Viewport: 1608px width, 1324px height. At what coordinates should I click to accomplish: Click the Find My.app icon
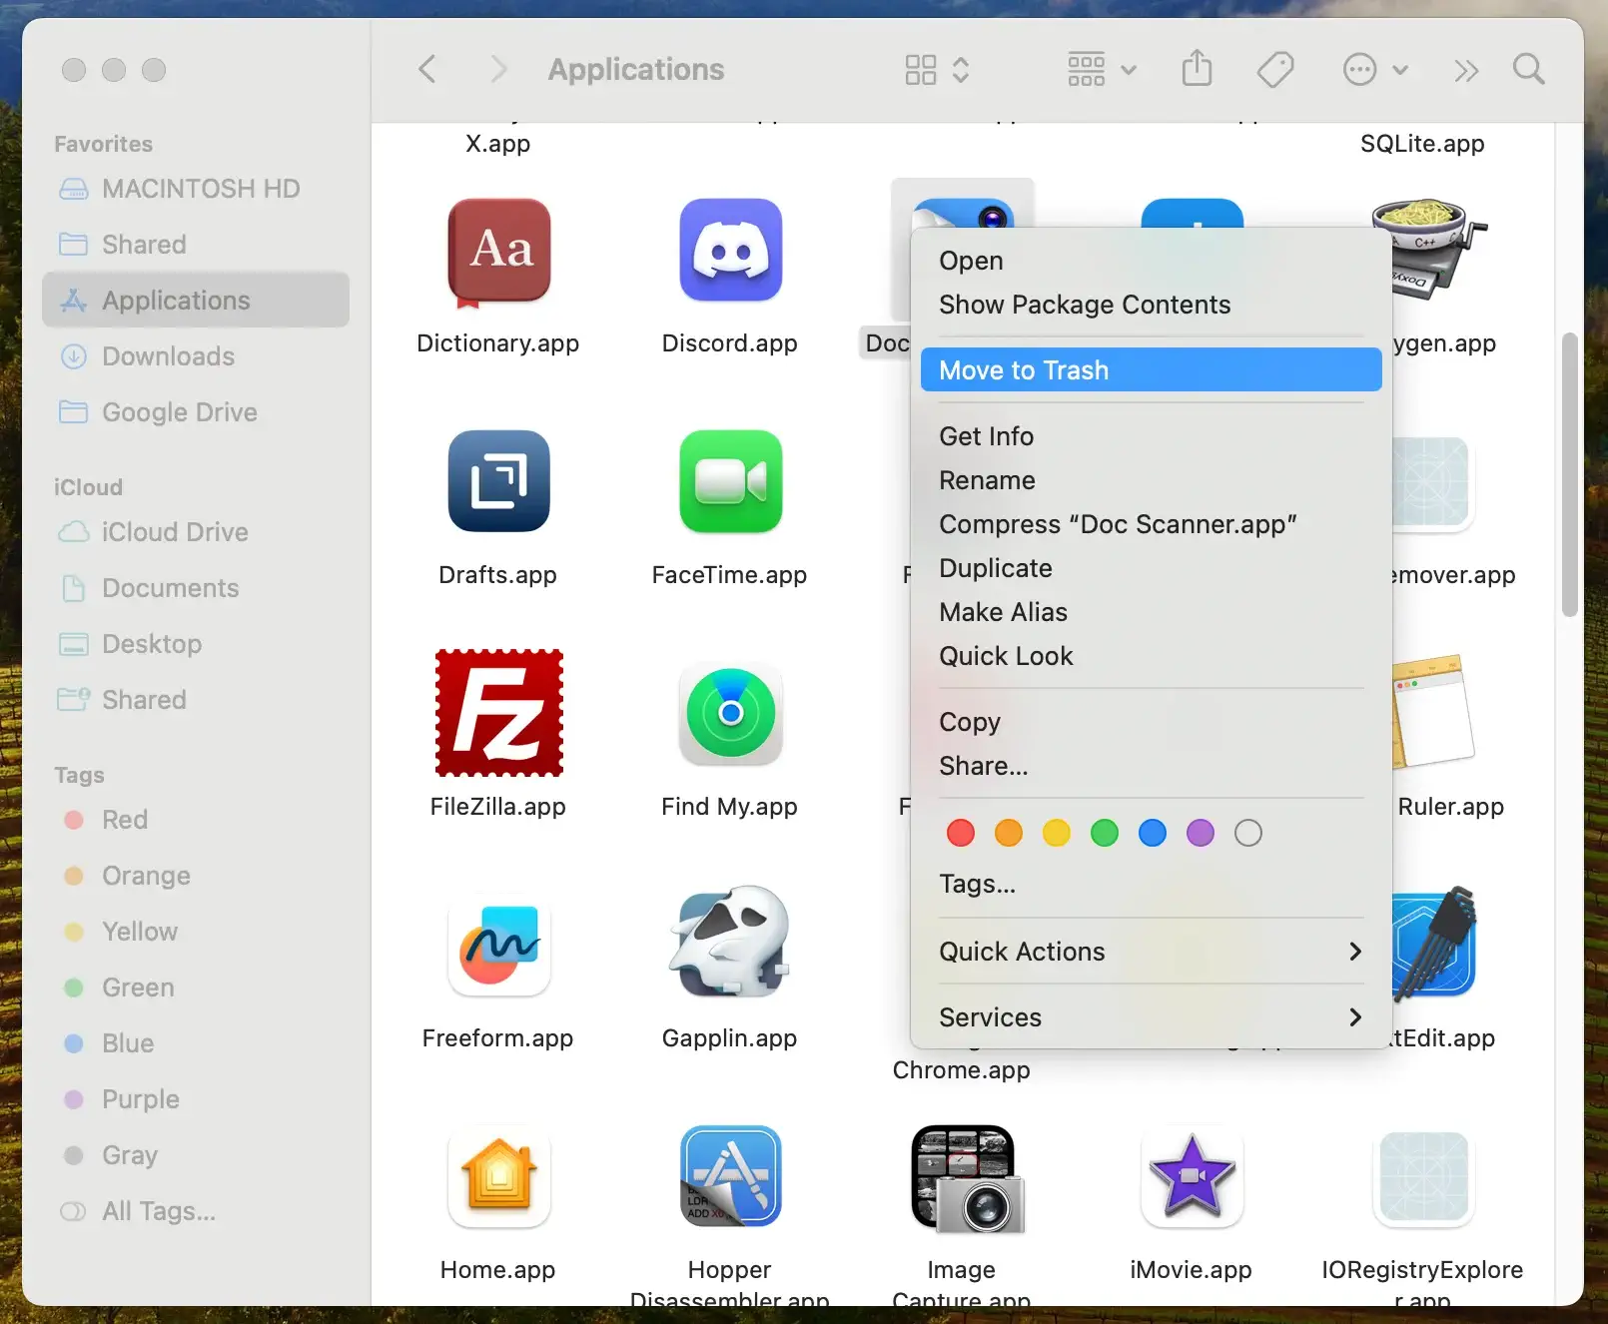(730, 713)
